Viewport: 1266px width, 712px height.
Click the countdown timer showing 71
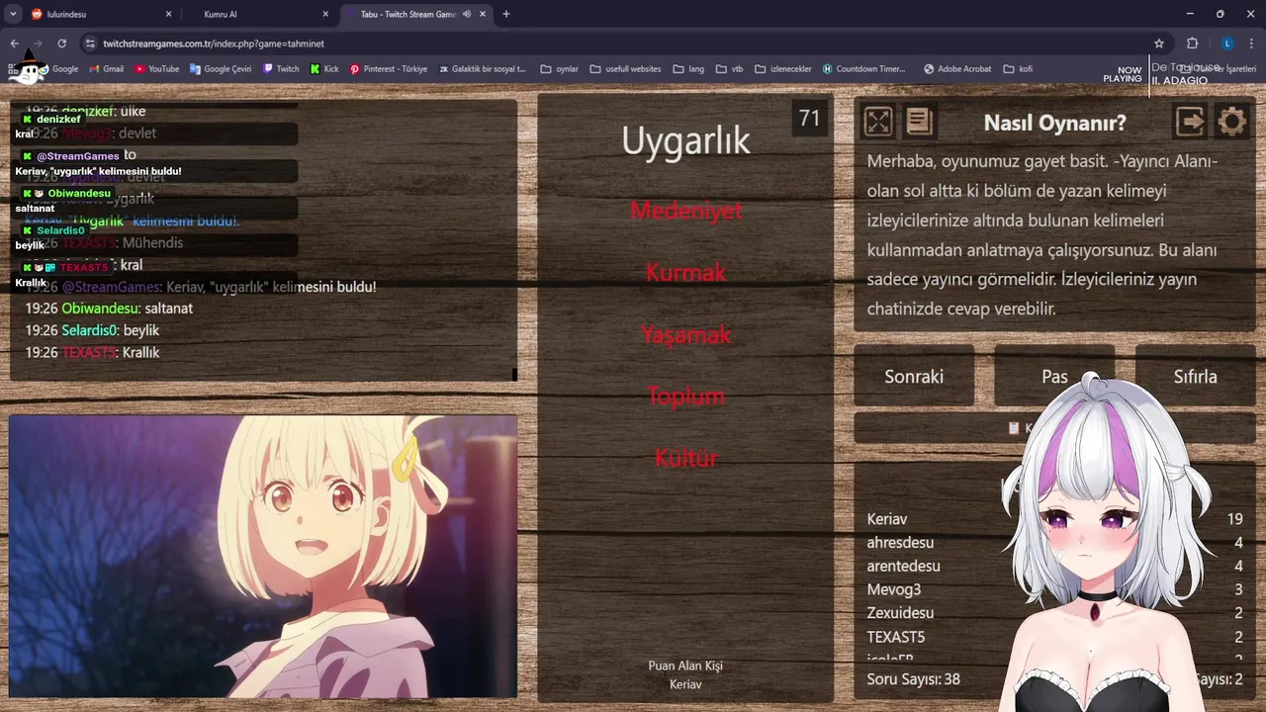(809, 119)
